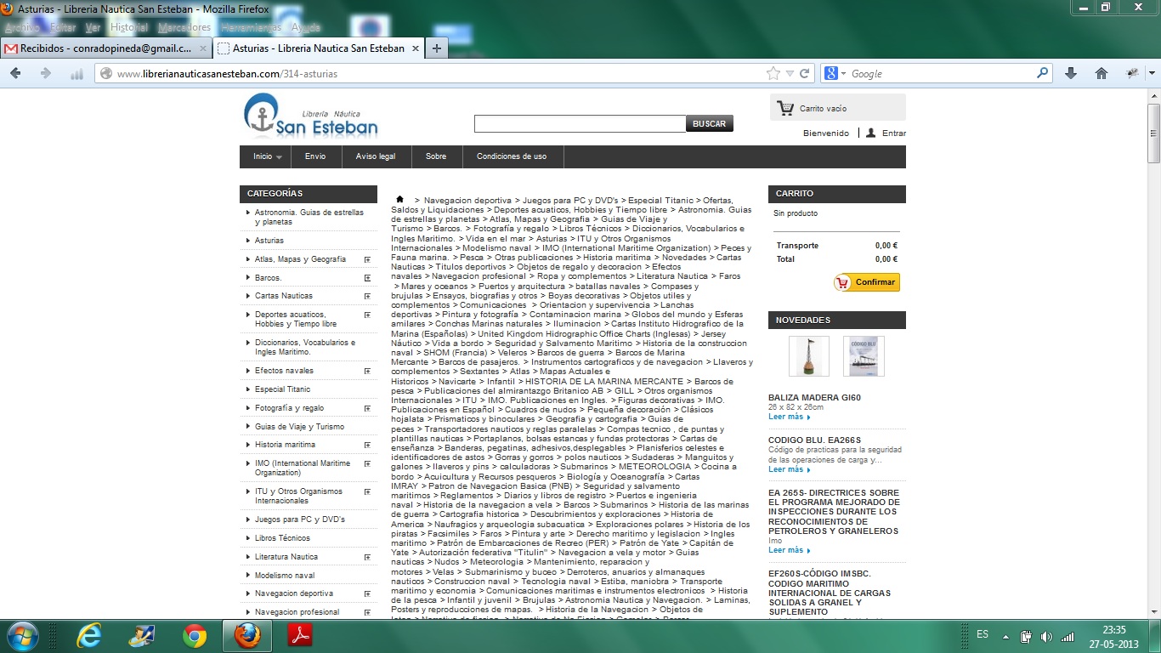Screen dimensions: 1161x653
Task: Click the Confirmar cart button
Action: (x=867, y=282)
